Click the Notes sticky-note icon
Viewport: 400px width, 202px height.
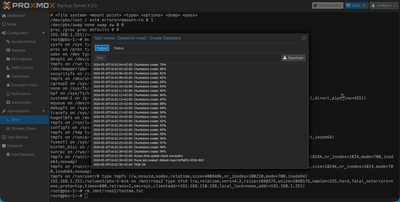(4, 24)
